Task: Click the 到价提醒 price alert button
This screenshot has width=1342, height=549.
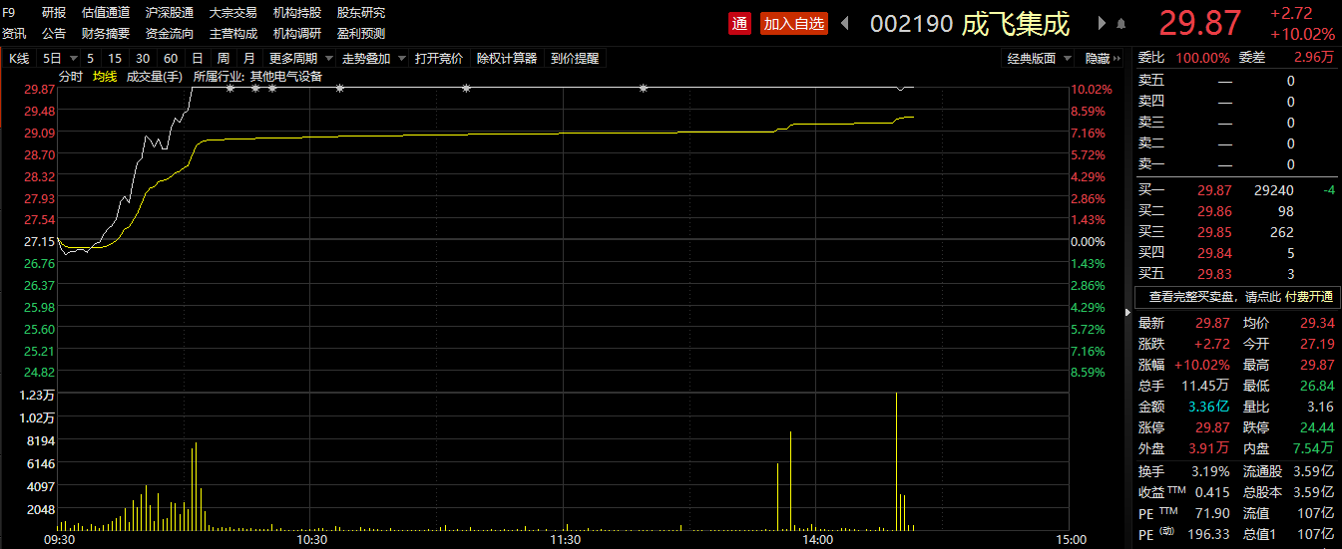Action: pos(575,58)
